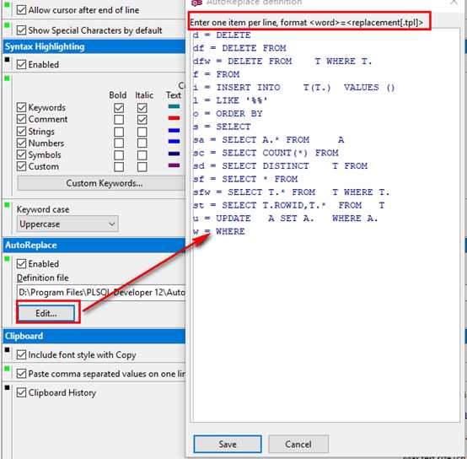Open AutoReplace definition with Edit button
467x459 pixels.
tap(46, 313)
